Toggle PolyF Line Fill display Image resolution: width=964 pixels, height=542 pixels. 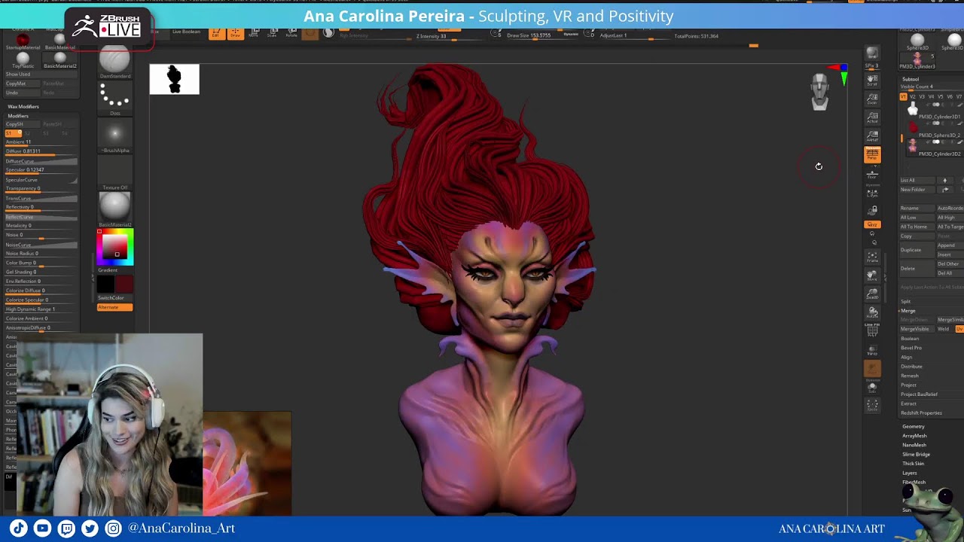click(x=872, y=330)
